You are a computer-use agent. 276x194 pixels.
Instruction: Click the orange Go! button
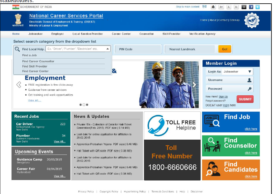click(x=224, y=49)
